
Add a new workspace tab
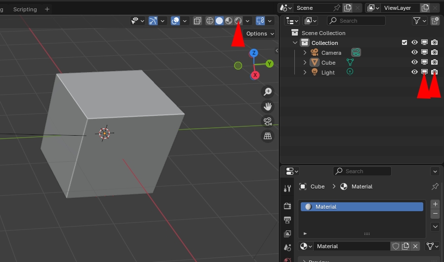pyautogui.click(x=47, y=9)
